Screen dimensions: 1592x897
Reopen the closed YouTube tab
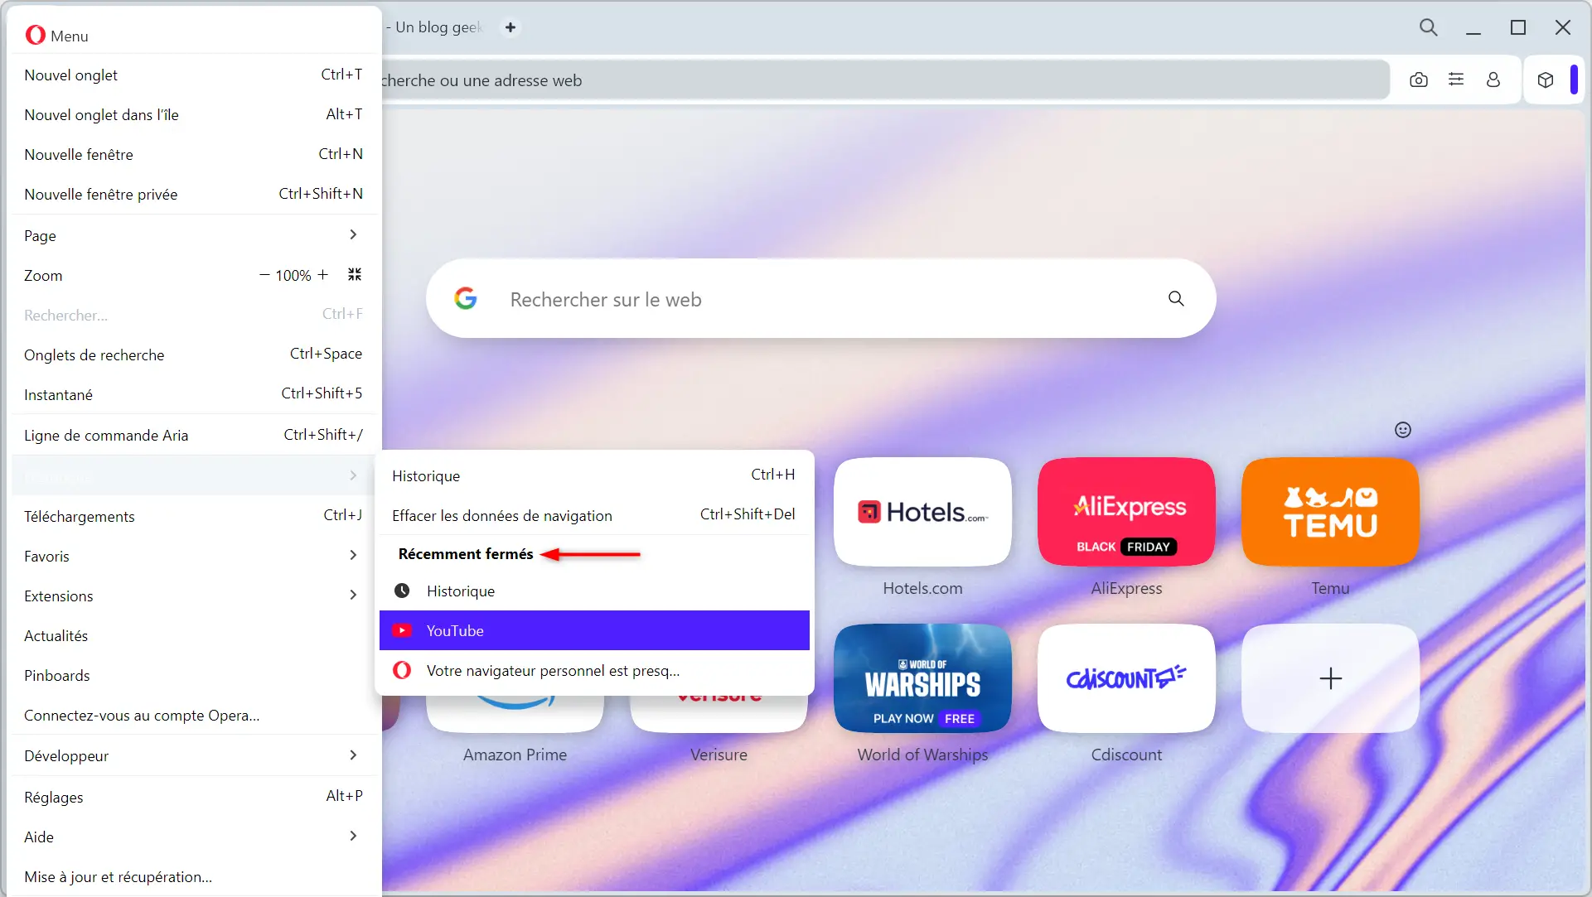tap(594, 630)
